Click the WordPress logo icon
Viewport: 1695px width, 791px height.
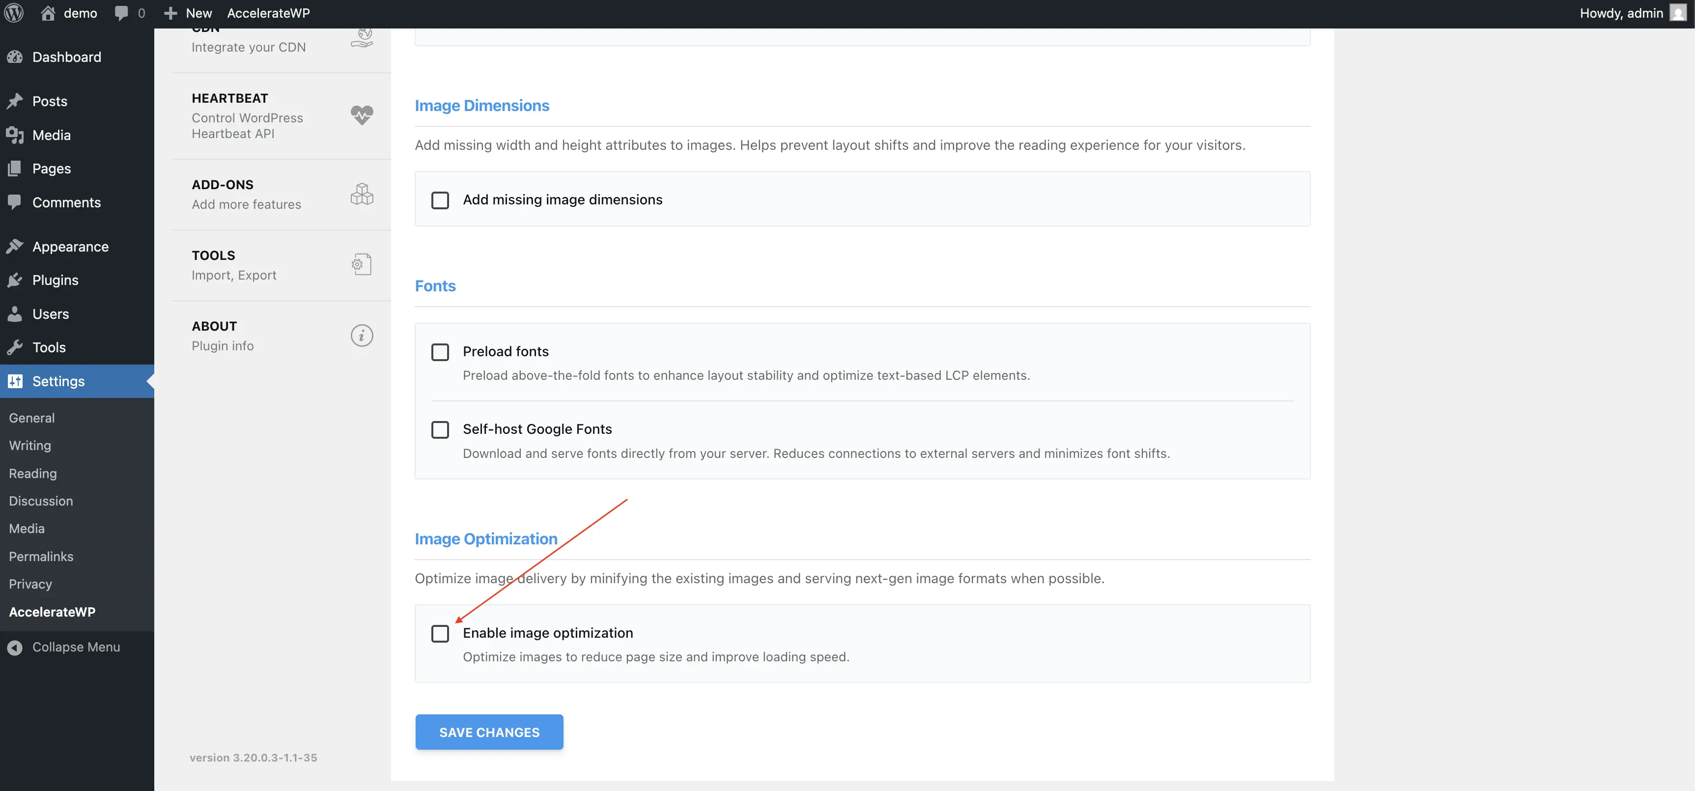pyautogui.click(x=14, y=13)
